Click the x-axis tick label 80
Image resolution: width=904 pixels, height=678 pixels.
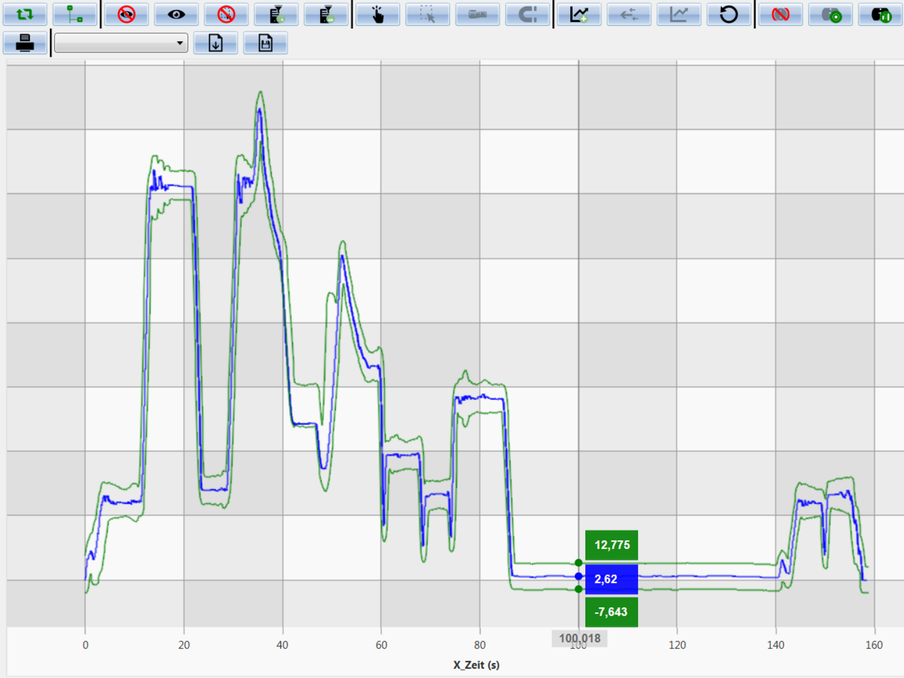tap(480, 645)
